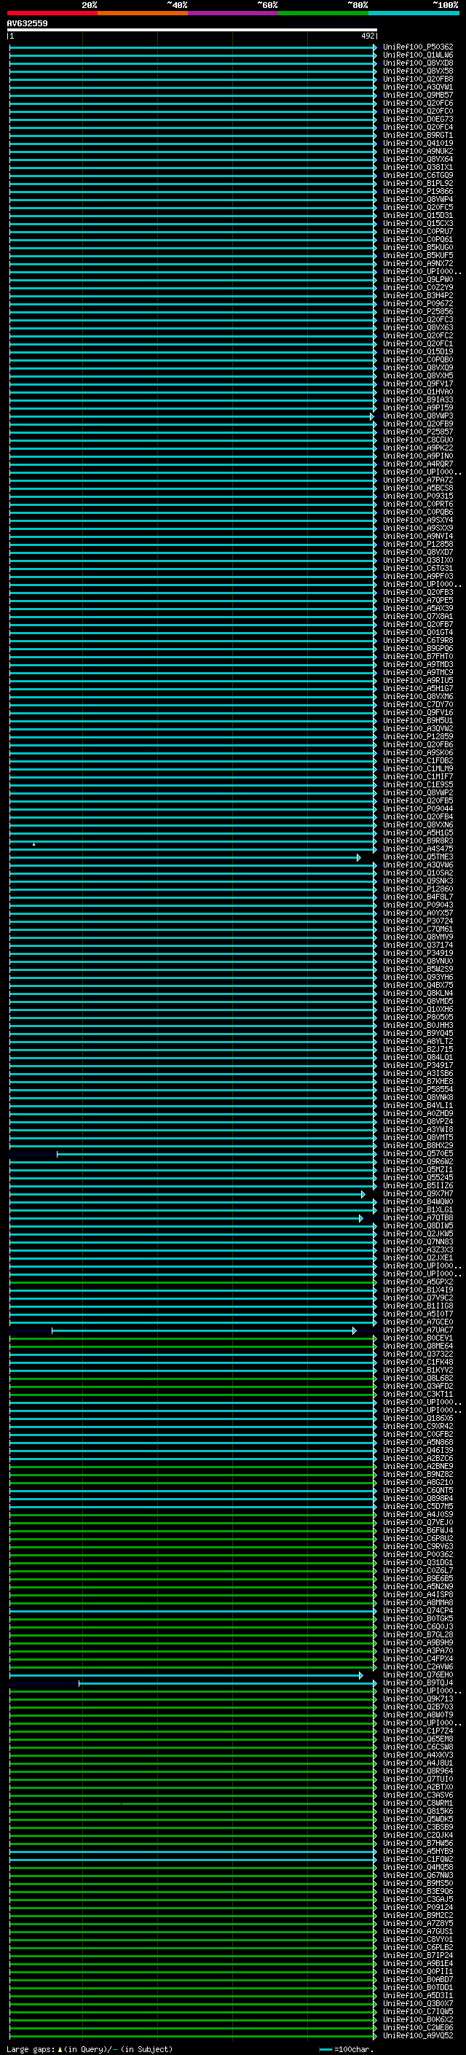Select hit label UniRef100_Q10SA2
Image resolution: width=466 pixels, height=2055 pixels.
pyautogui.click(x=418, y=873)
